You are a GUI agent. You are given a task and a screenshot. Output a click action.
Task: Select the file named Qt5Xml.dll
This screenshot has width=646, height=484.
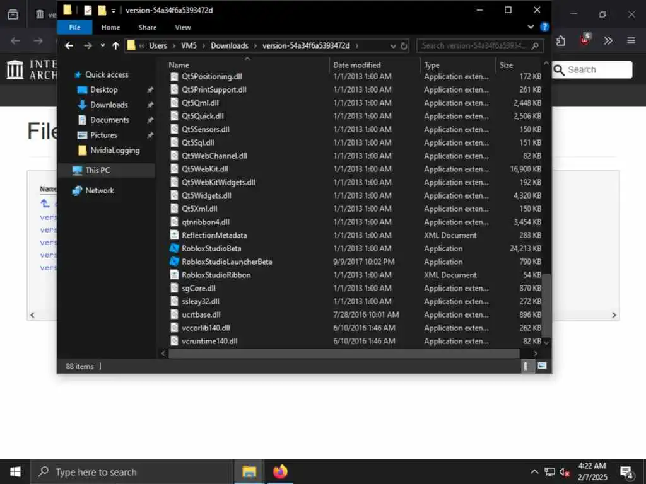[x=199, y=209]
